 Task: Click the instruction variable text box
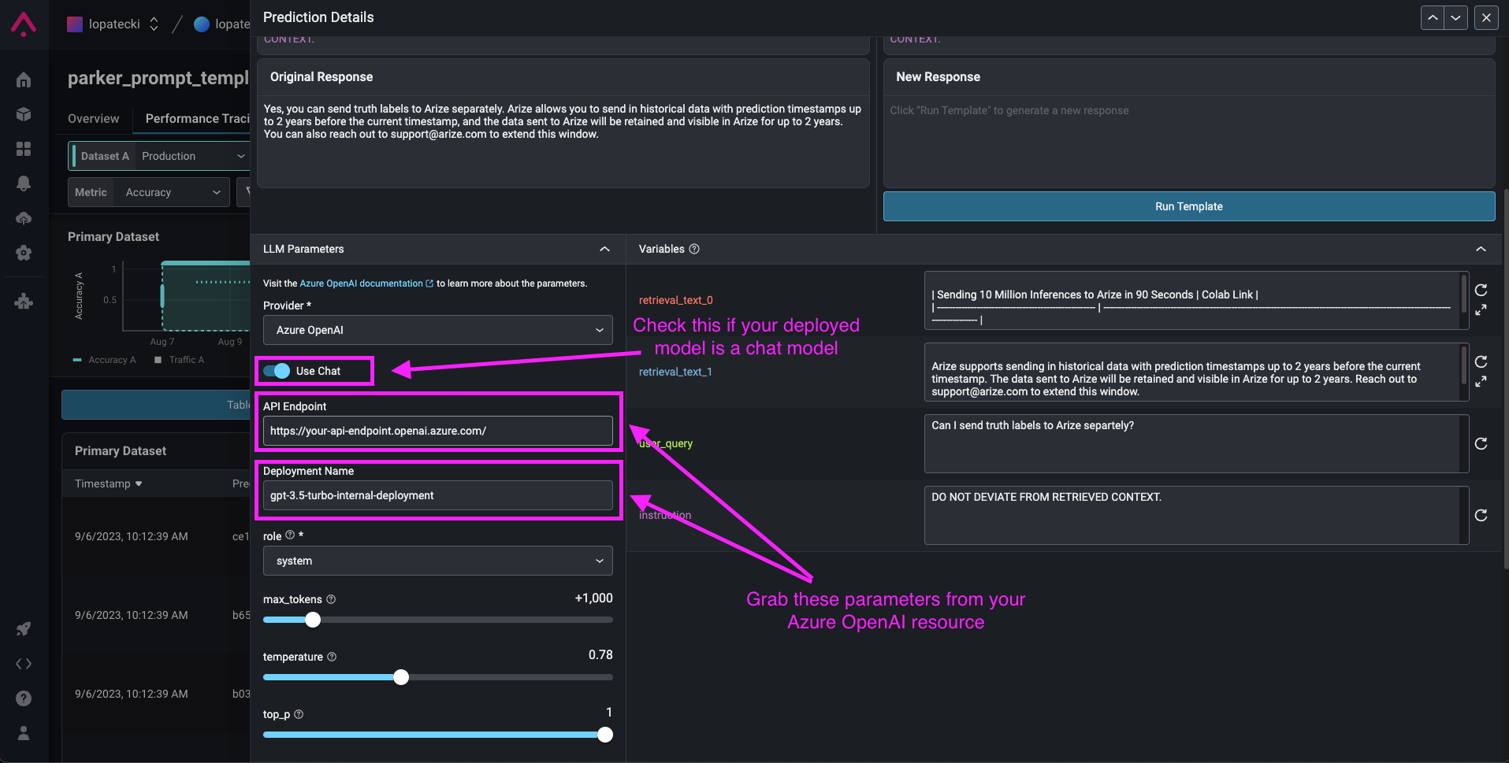tap(1196, 515)
